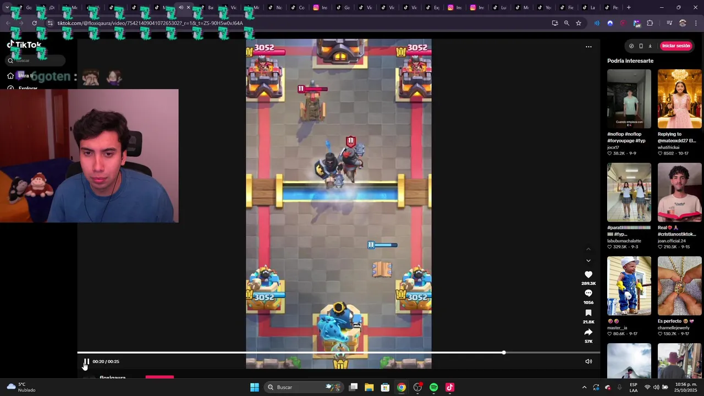Image resolution: width=704 pixels, height=396 pixels.
Task: Mute the active tab via speaker icon
Action: (180, 8)
